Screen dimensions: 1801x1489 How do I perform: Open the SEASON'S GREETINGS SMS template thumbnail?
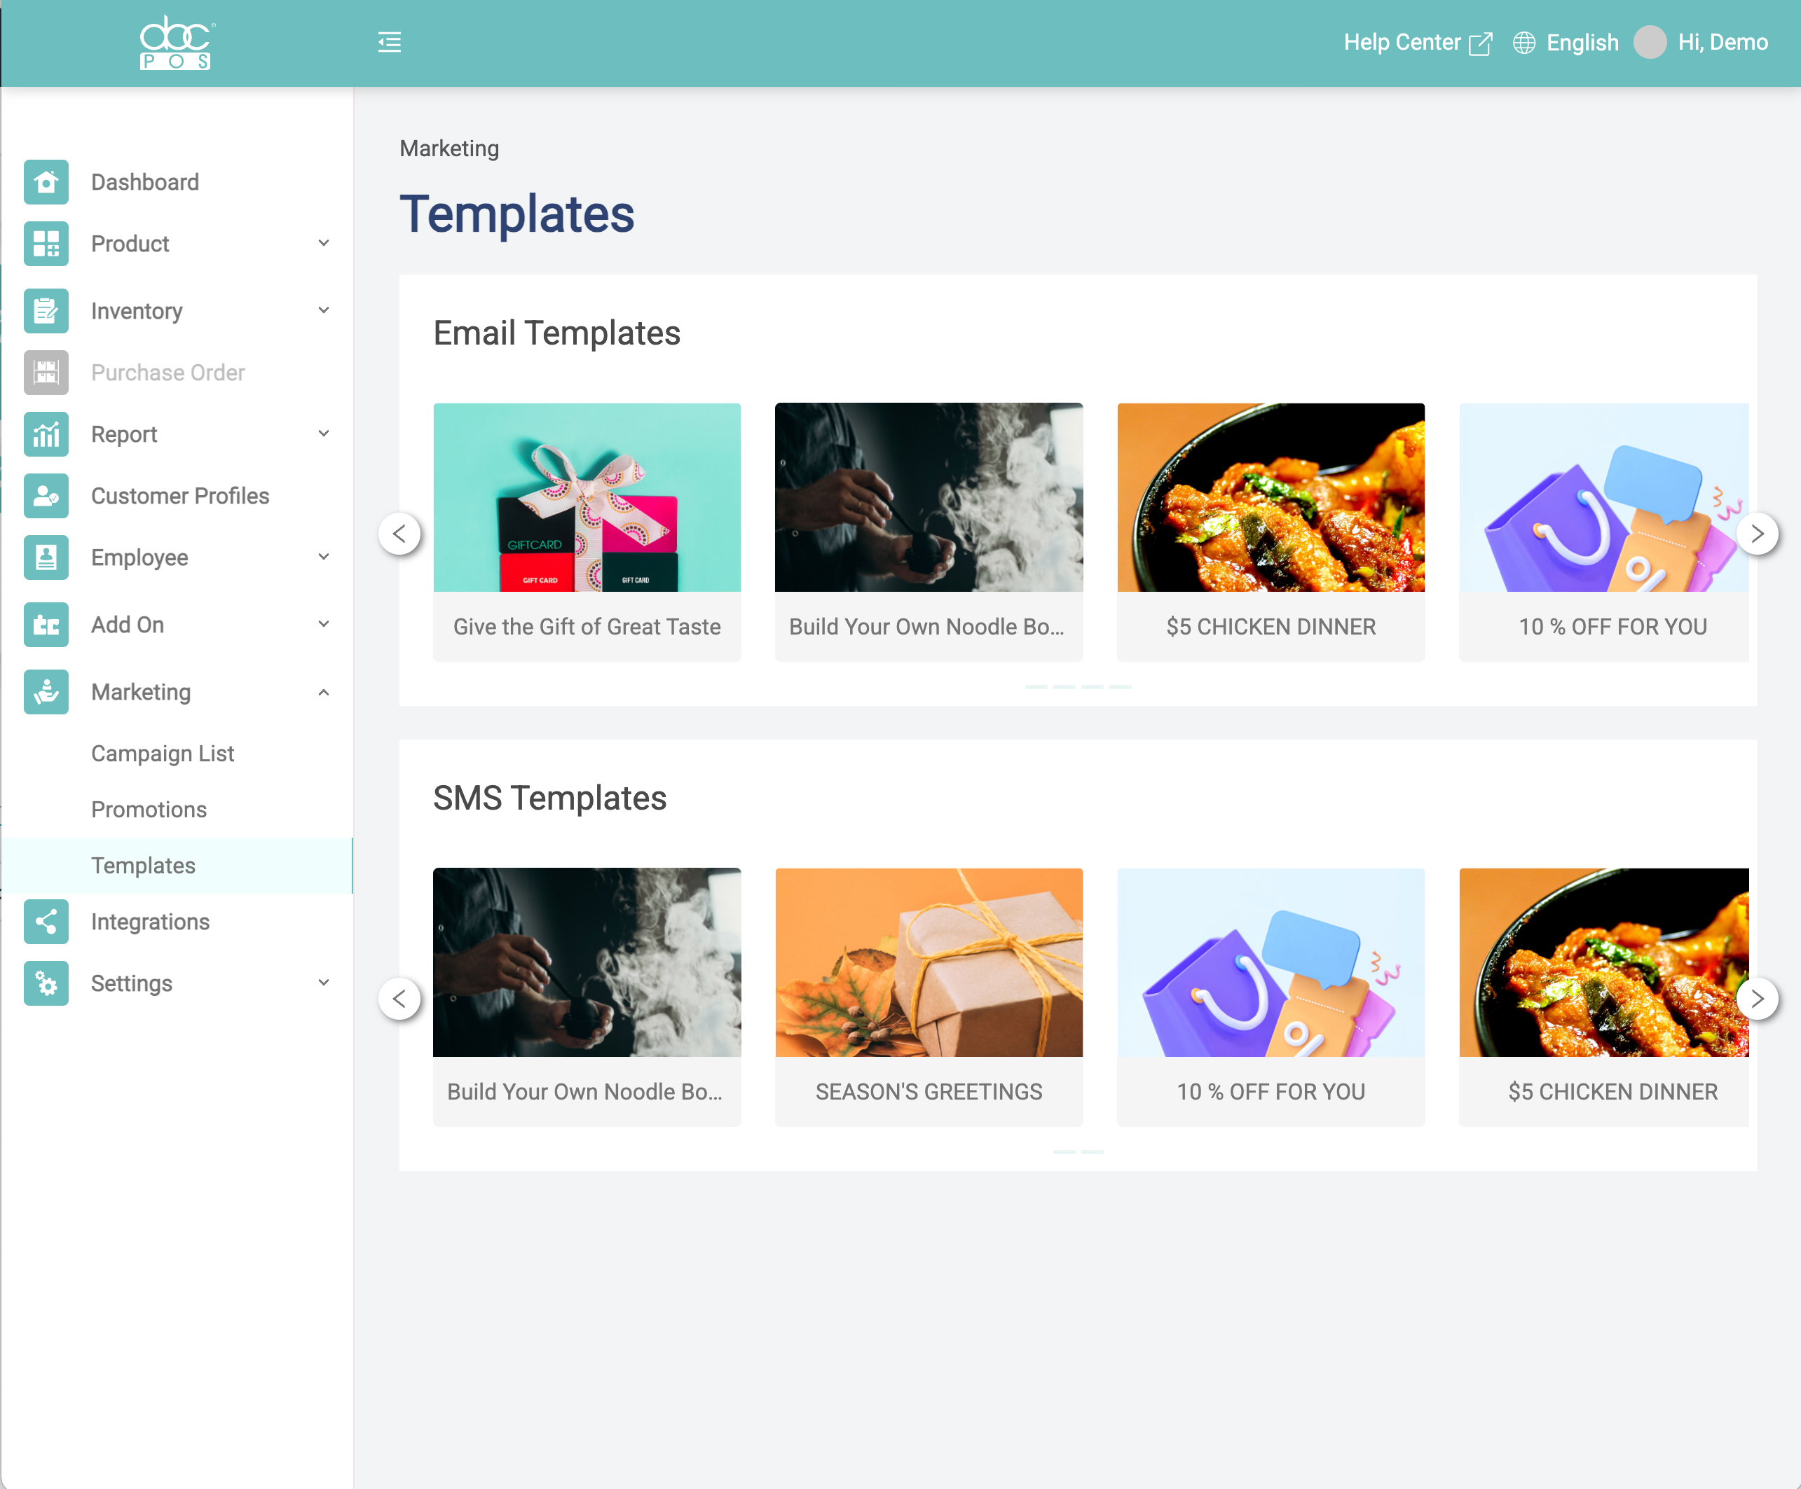pos(929,962)
